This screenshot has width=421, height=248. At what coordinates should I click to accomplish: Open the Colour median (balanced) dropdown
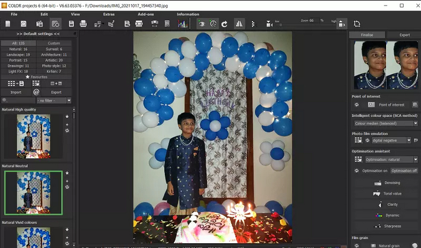tap(385, 123)
